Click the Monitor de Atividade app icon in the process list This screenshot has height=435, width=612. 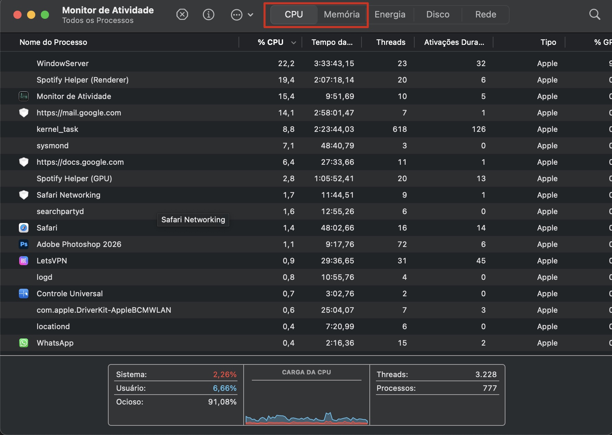pyautogui.click(x=24, y=96)
